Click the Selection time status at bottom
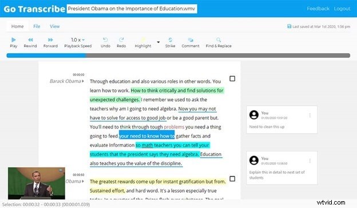Image resolution: width=357 pixels, height=208 pixels. 46,205
